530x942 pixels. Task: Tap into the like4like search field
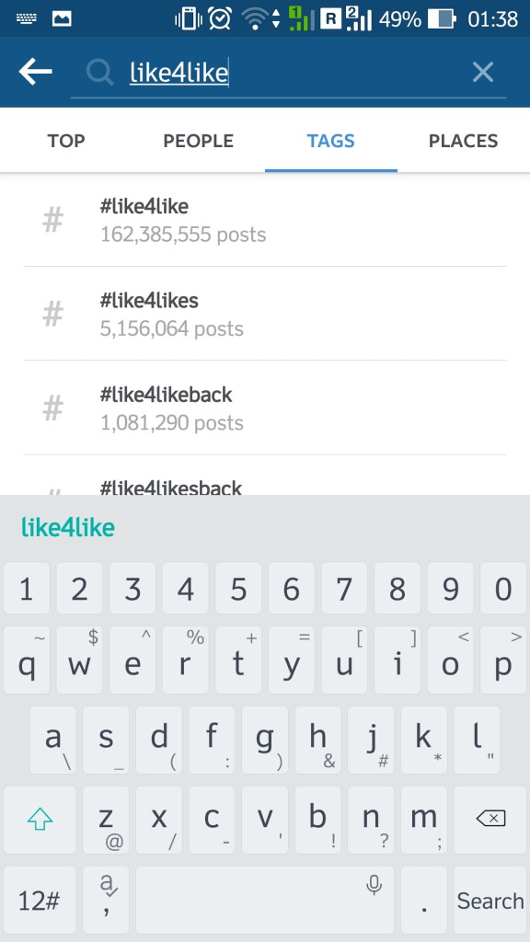288,73
